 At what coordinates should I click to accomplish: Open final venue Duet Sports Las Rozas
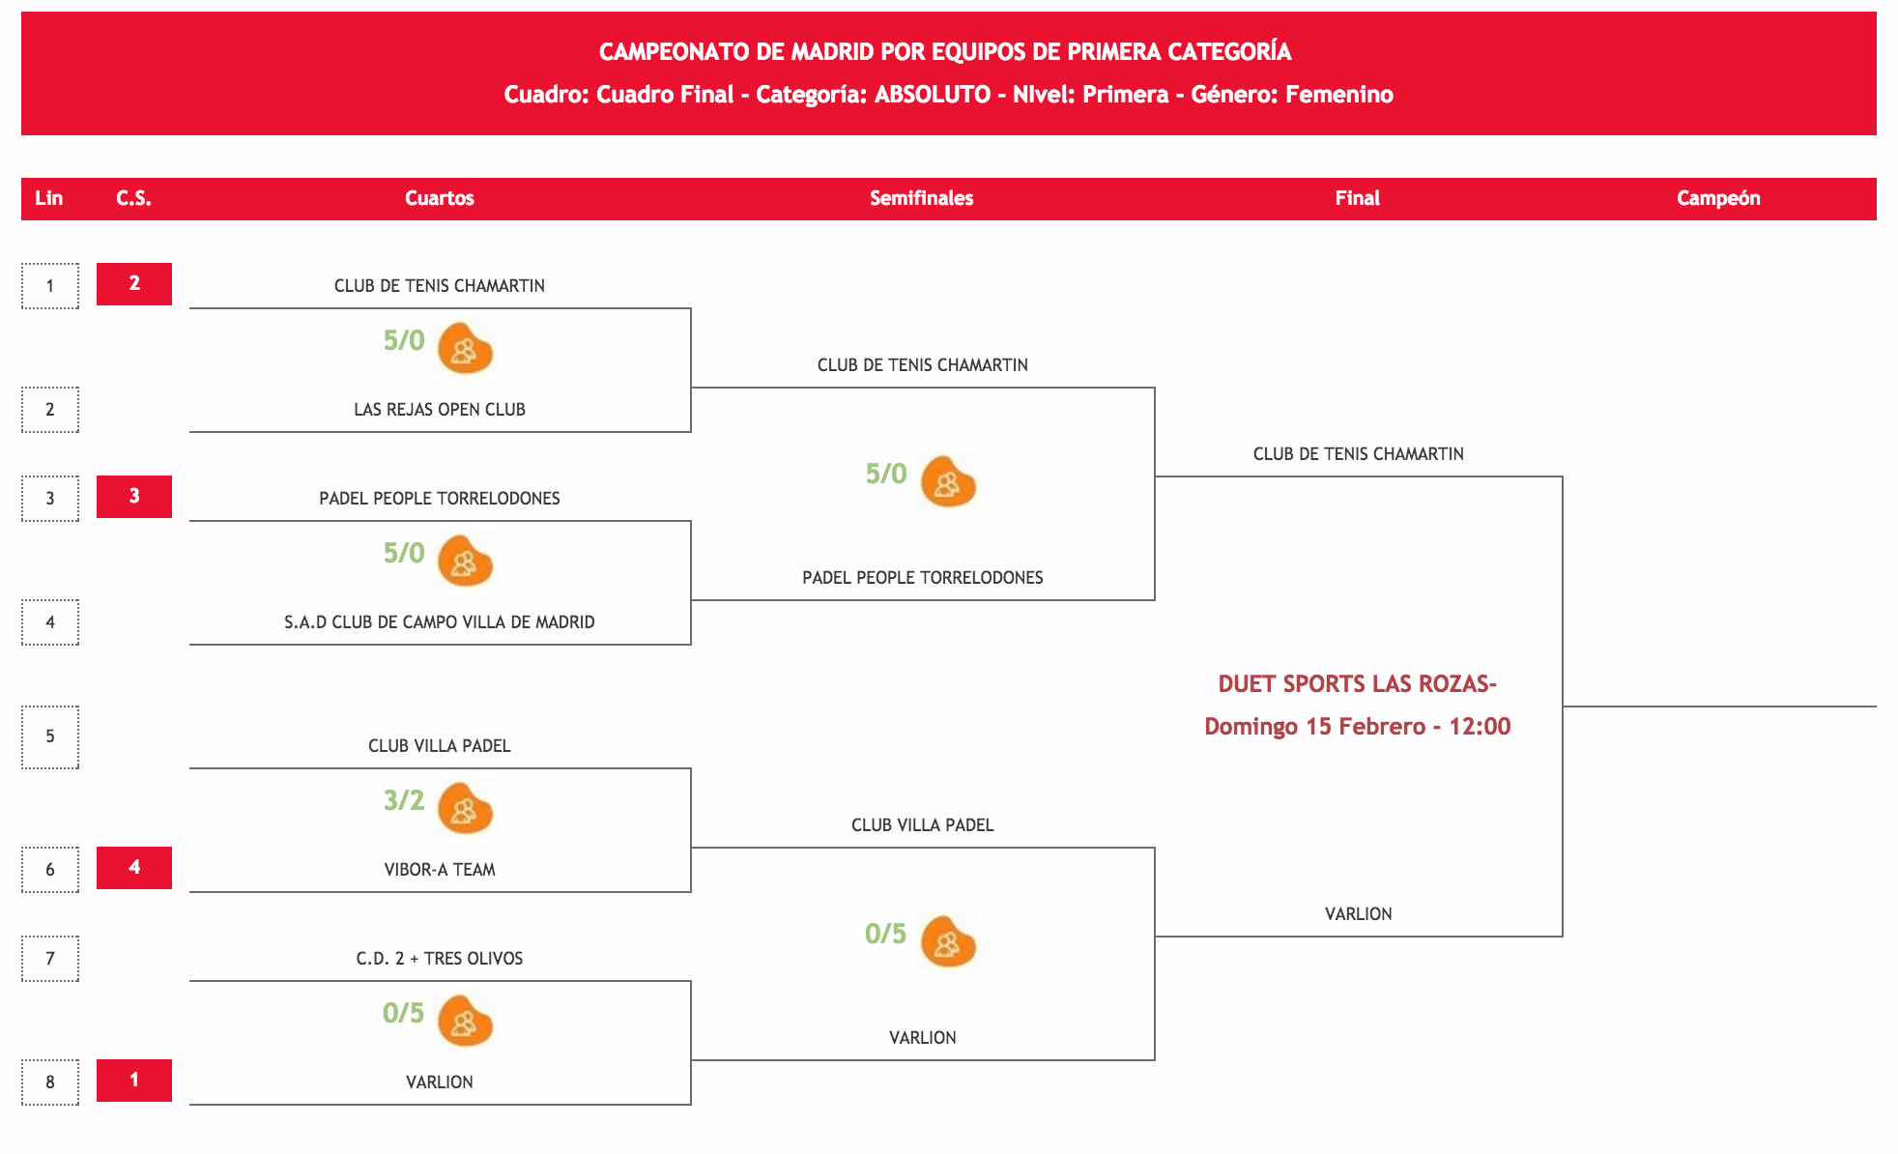click(x=1357, y=684)
